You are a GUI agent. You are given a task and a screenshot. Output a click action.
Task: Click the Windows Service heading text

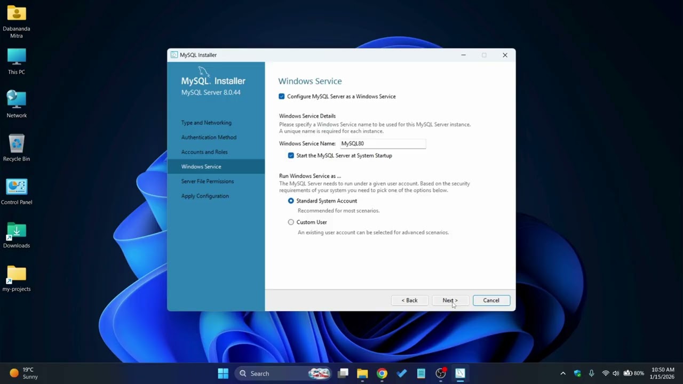click(x=310, y=81)
